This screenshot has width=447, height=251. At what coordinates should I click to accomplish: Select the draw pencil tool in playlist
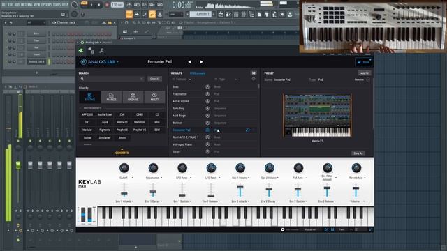(x=135, y=22)
